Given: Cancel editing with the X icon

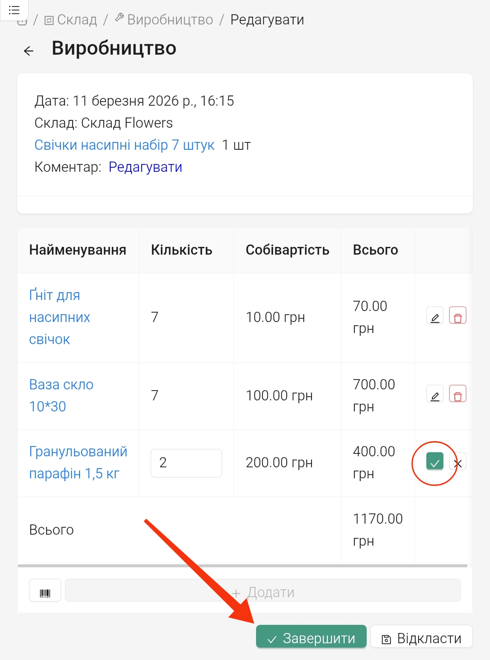Looking at the screenshot, I should [x=458, y=462].
